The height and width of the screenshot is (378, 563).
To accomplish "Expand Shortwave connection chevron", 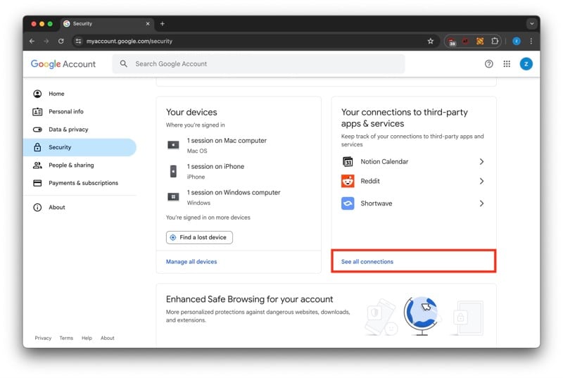I will pos(481,203).
